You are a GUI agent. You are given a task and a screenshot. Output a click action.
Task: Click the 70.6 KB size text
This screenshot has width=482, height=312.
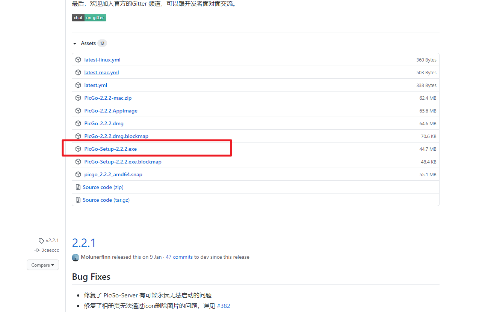(x=429, y=136)
